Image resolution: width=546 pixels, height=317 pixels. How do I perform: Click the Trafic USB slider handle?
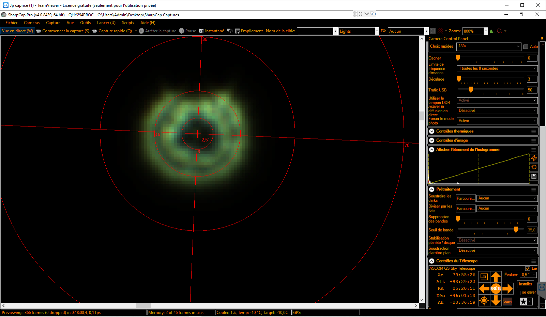click(471, 89)
